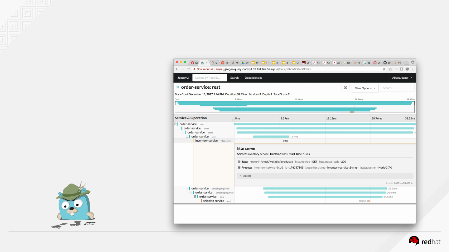Click the browser address bar URL

263,69
